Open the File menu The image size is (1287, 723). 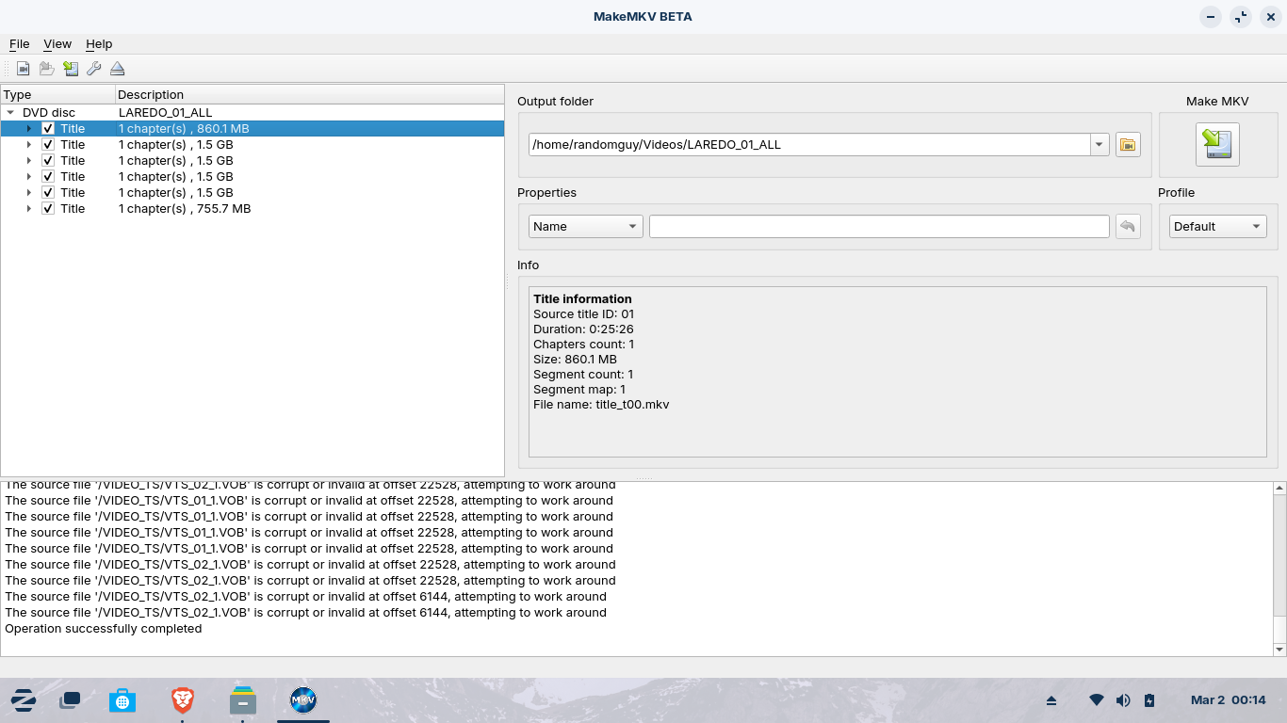tap(19, 43)
